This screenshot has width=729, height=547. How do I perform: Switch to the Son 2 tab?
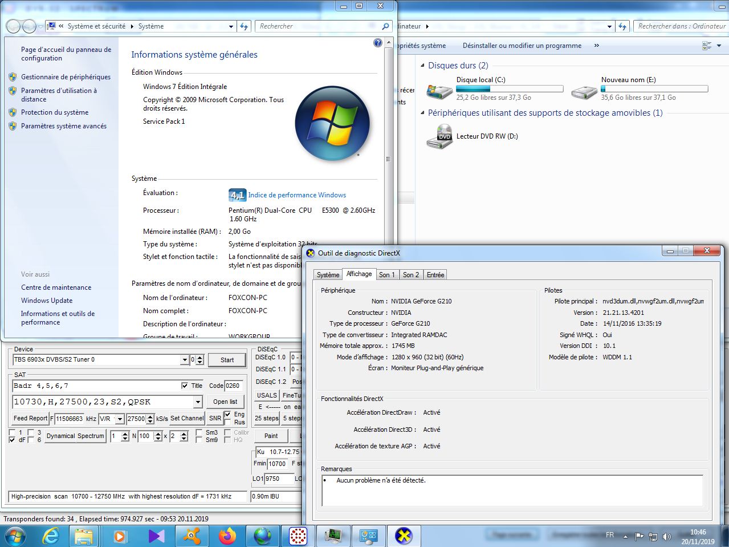coord(411,275)
